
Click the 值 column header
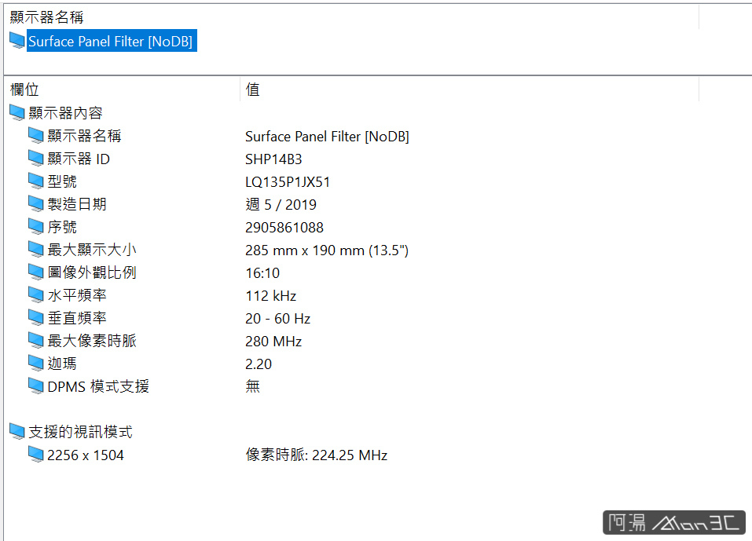click(253, 90)
